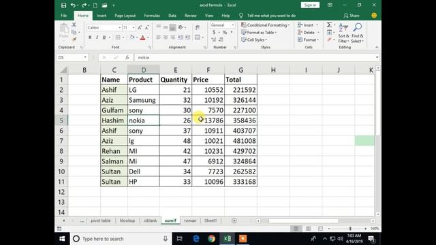Open Chrome from the taskbar
Screen dimensions: 436x245
tap(212, 239)
